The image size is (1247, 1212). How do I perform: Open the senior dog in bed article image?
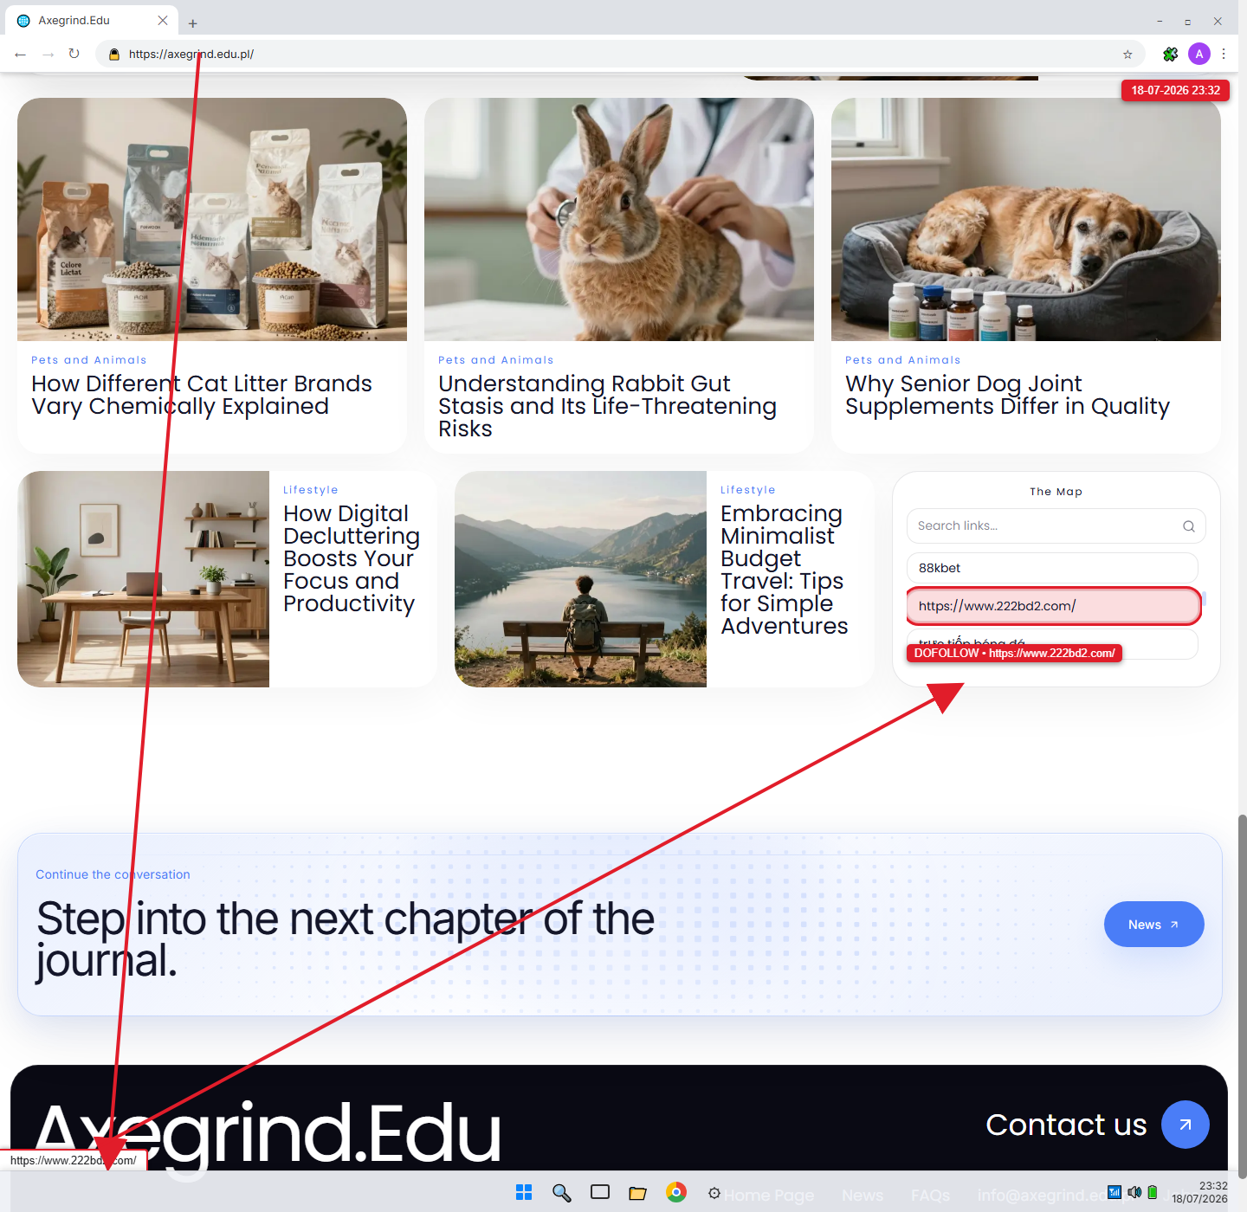(1026, 219)
